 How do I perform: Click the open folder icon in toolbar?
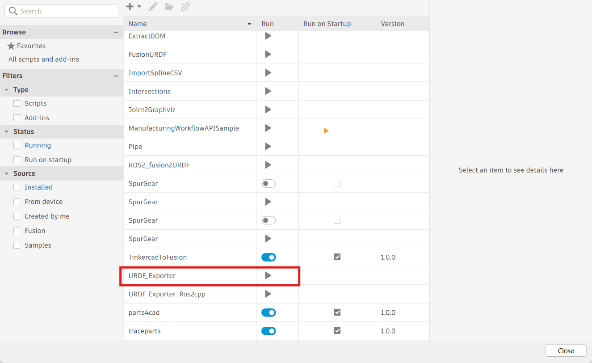pos(169,7)
